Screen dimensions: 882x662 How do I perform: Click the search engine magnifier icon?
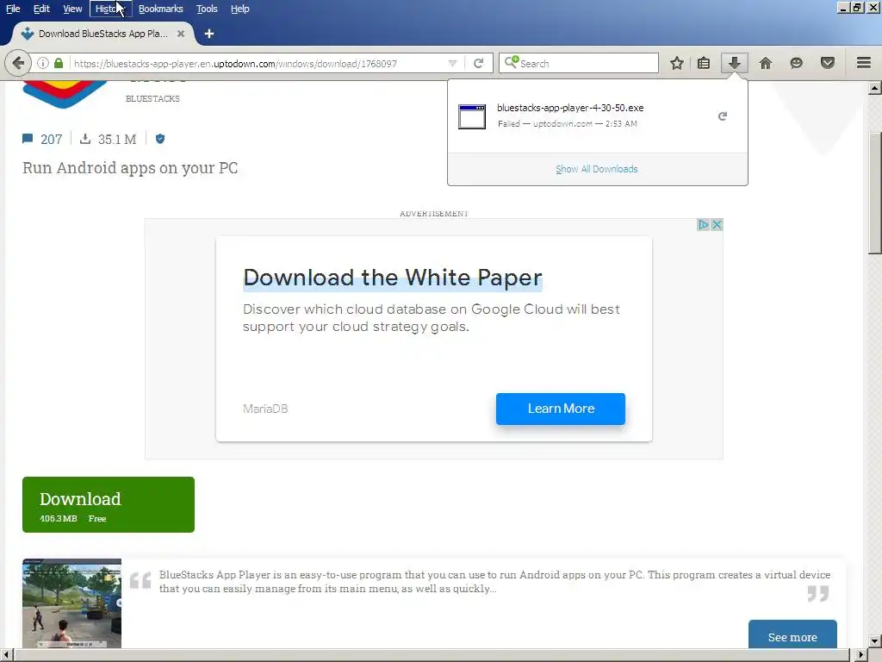511,62
